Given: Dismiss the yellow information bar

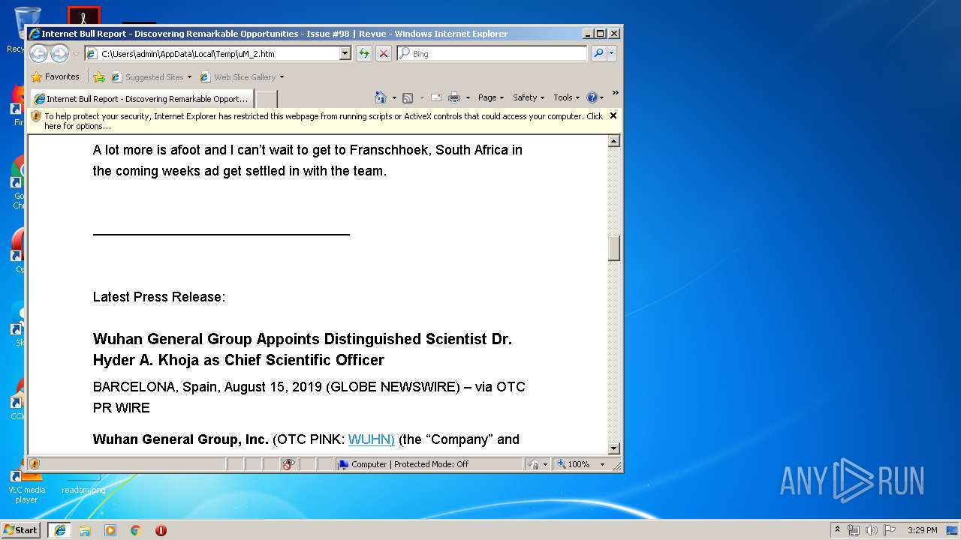Looking at the screenshot, I should (613, 115).
